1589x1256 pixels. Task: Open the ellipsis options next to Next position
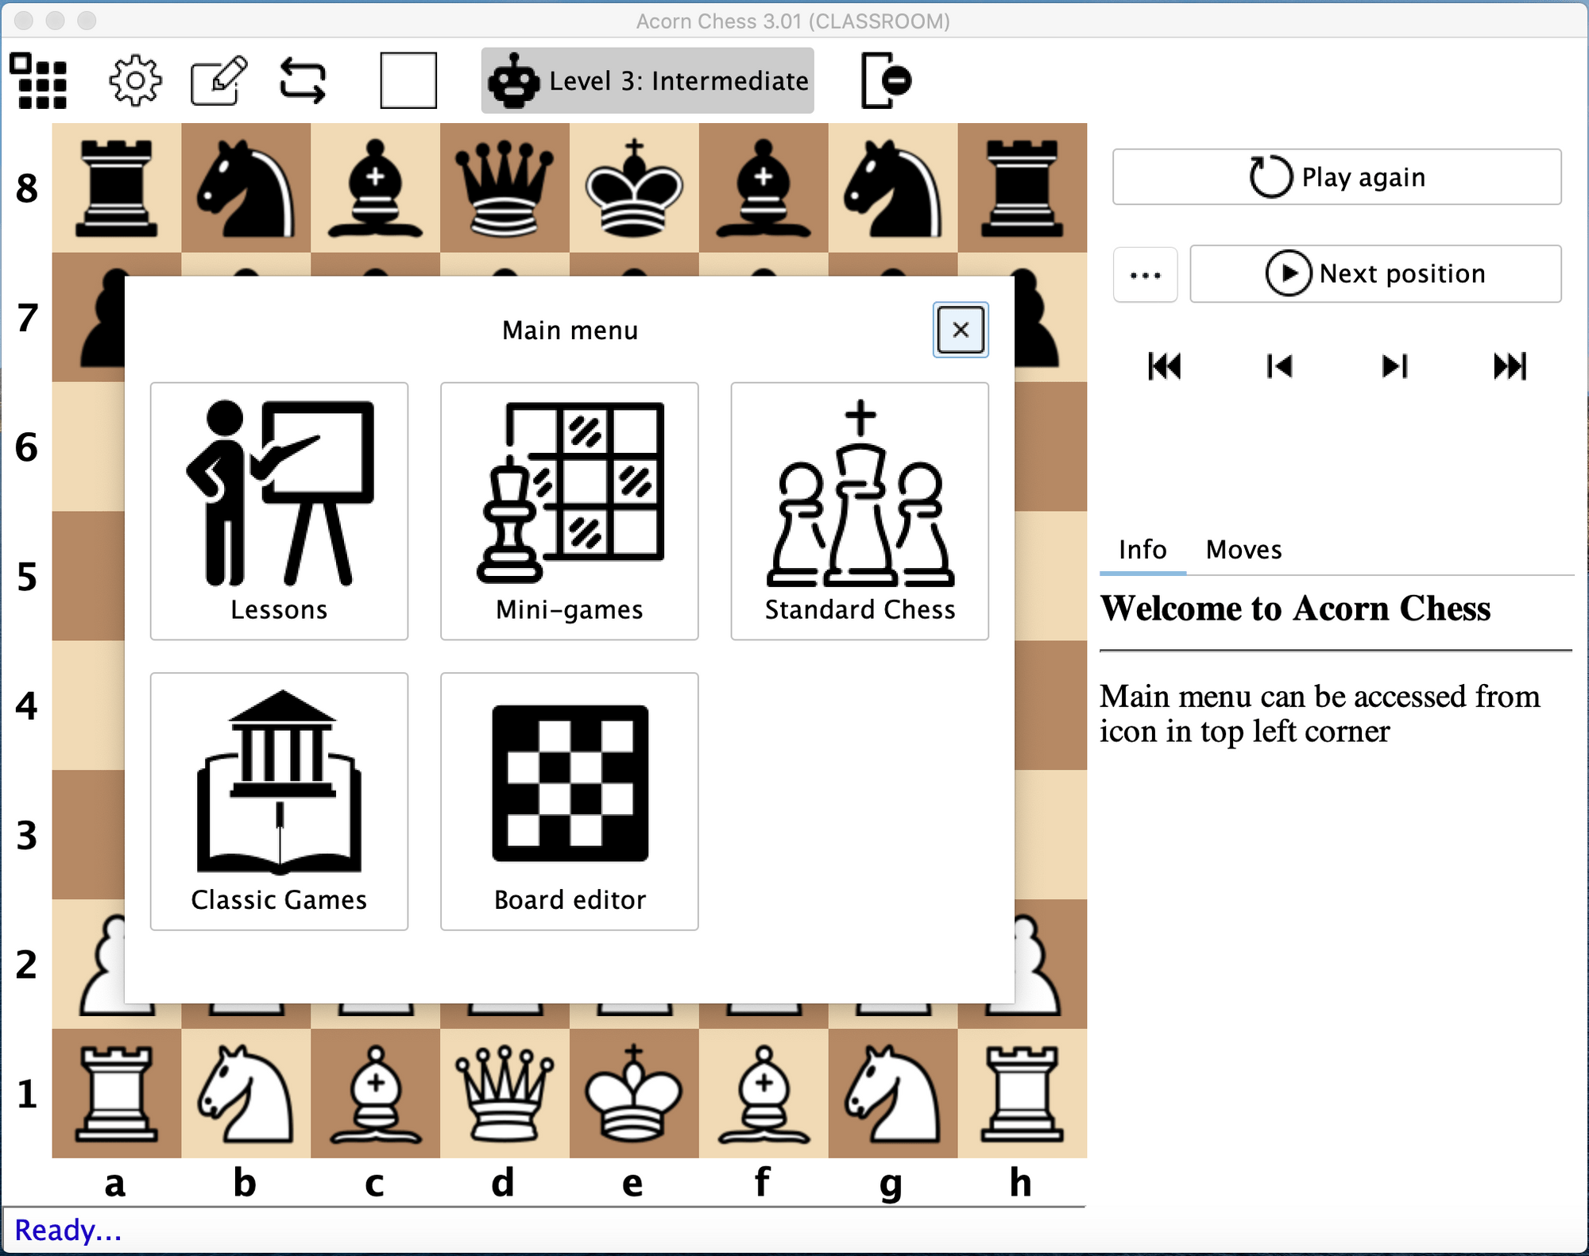(x=1145, y=273)
